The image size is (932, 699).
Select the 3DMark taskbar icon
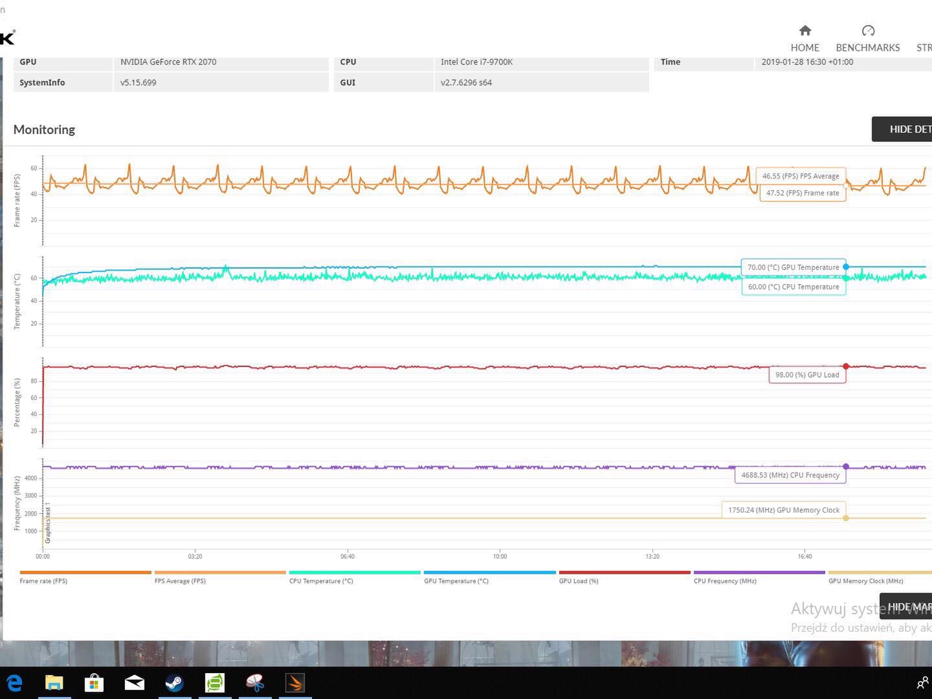tap(295, 683)
